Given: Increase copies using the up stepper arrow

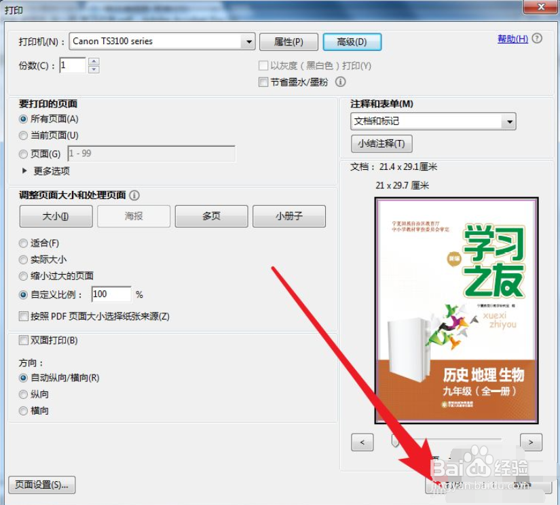Looking at the screenshot, I should pyautogui.click(x=92, y=62).
